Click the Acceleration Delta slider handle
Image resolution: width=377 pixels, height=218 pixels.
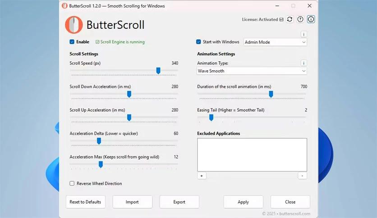(99, 141)
